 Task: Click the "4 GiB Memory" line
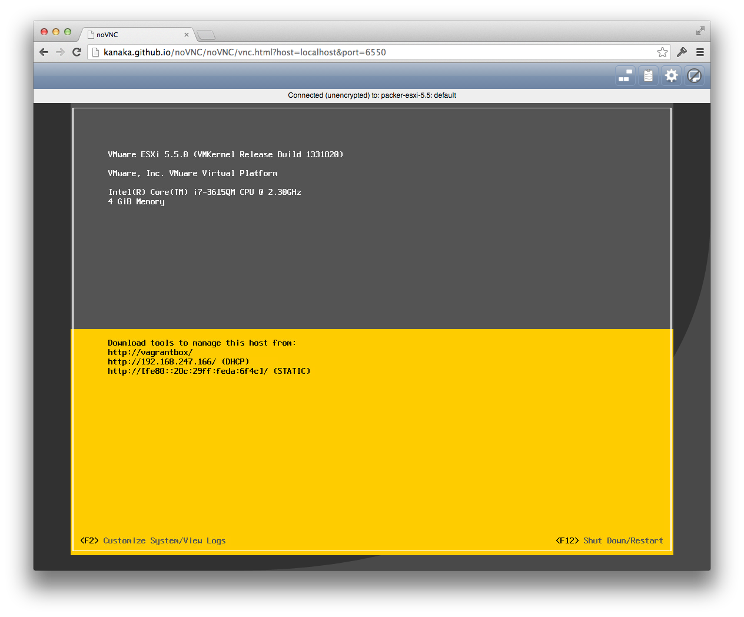[136, 201]
